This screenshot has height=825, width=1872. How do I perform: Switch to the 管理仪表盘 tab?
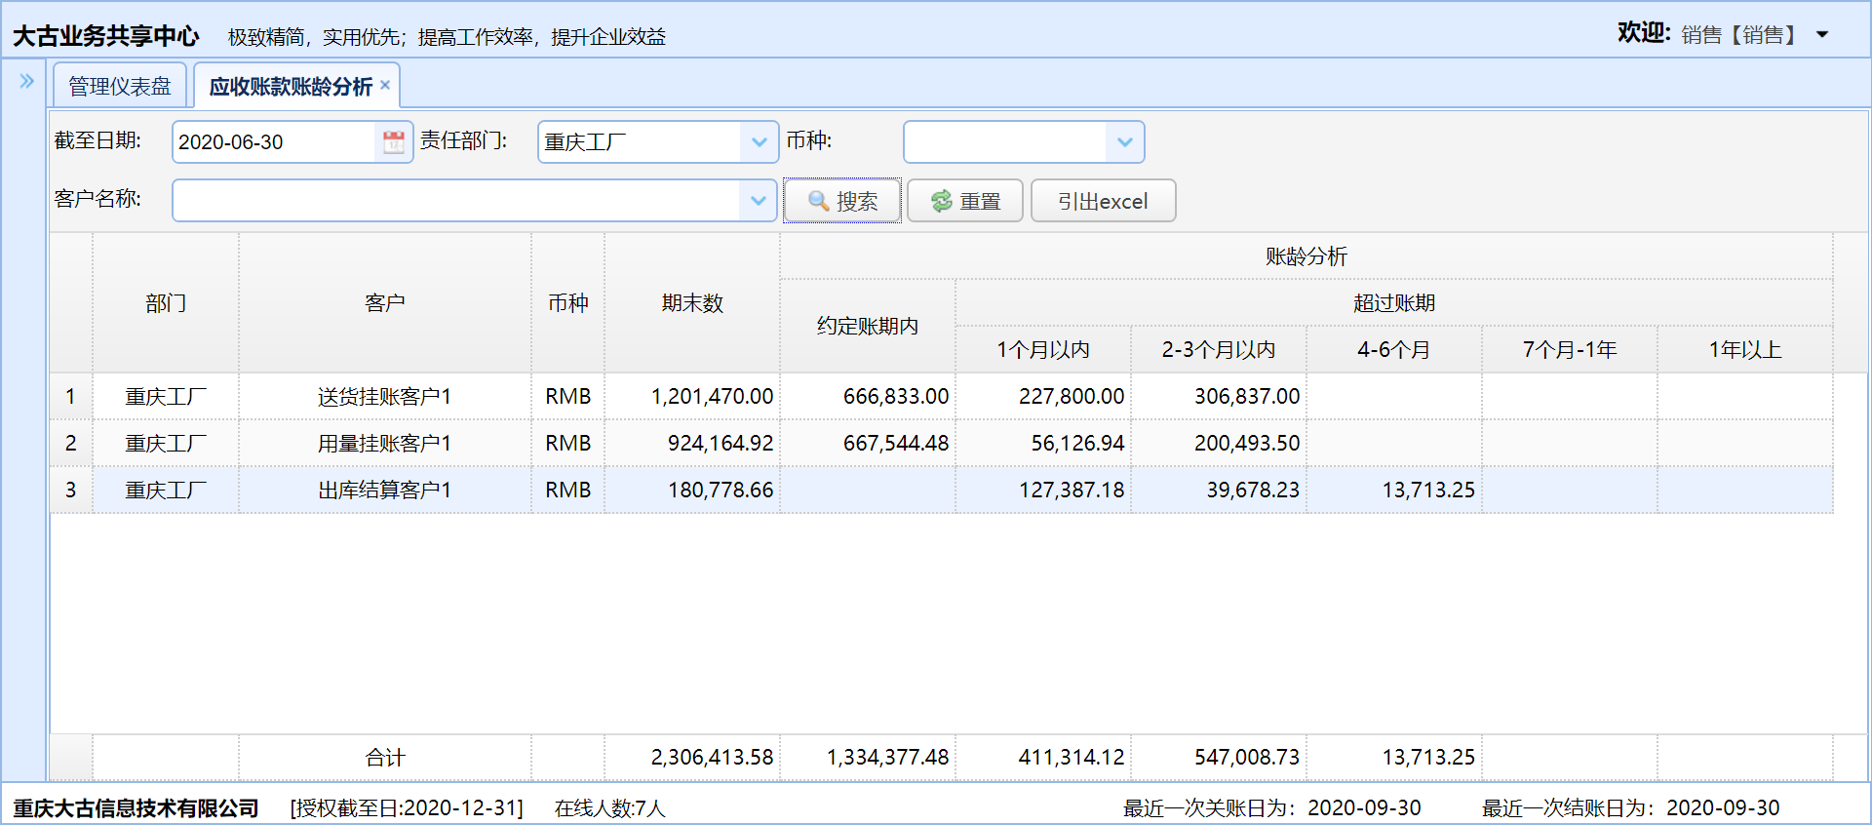[120, 87]
